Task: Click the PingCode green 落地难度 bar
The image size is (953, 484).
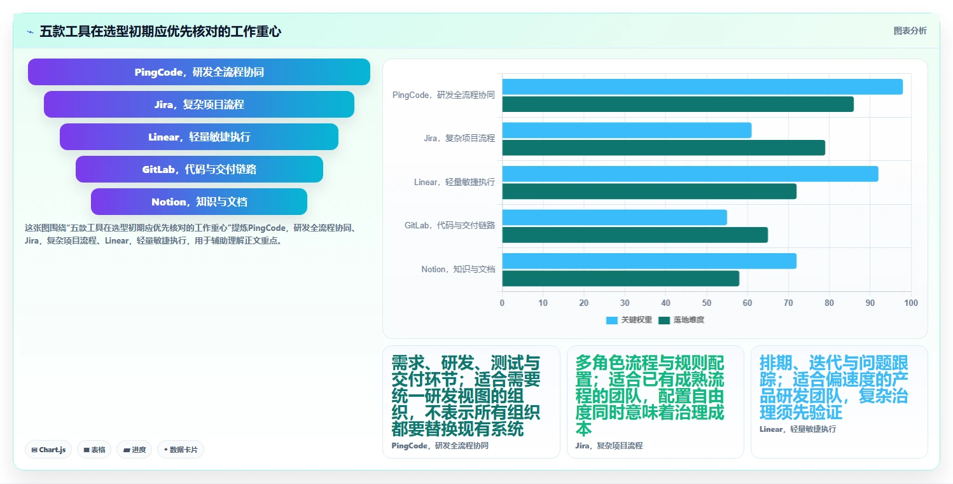Action: click(x=678, y=104)
